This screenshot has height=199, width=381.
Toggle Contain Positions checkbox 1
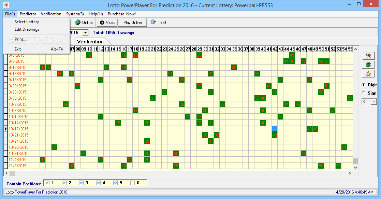pyautogui.click(x=47, y=183)
